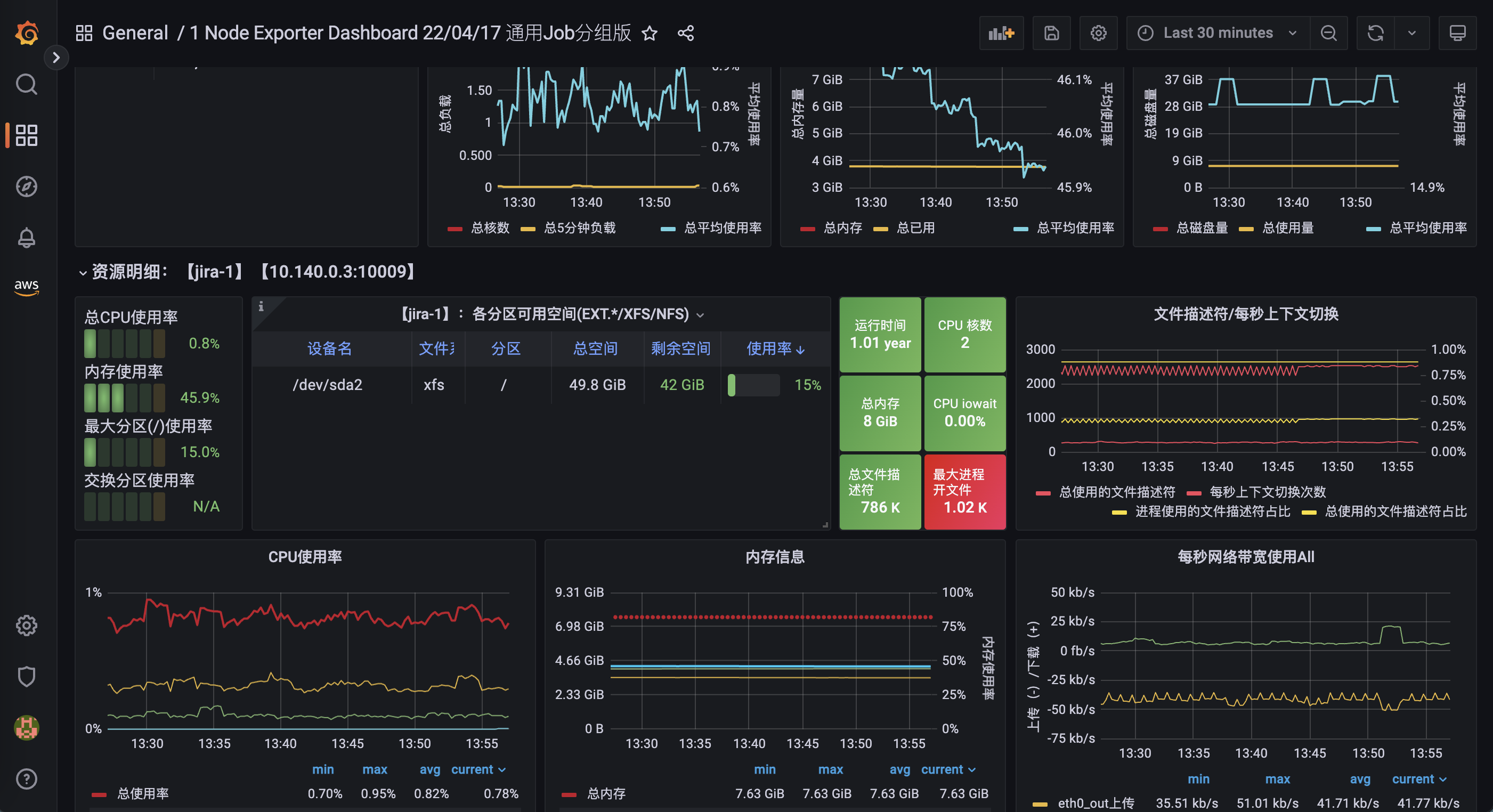Click the 15% usage bar gauge
This screenshot has height=812, width=1493.
tap(753, 385)
